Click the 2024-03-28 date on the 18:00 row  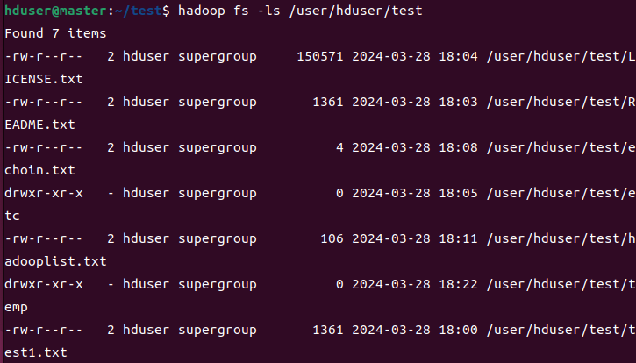[x=391, y=330]
